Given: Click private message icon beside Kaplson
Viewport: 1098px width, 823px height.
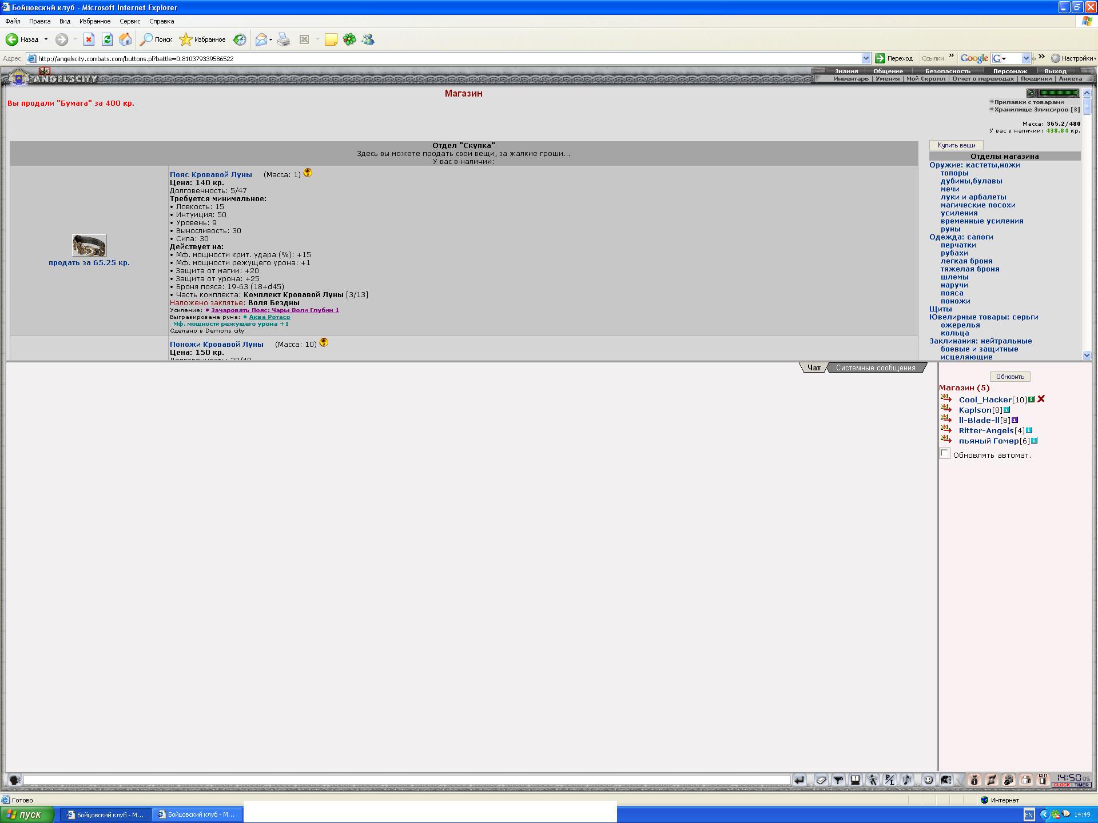Looking at the screenshot, I should pos(946,408).
